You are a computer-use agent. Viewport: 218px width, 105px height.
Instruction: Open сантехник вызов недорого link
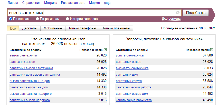(x=30, y=100)
